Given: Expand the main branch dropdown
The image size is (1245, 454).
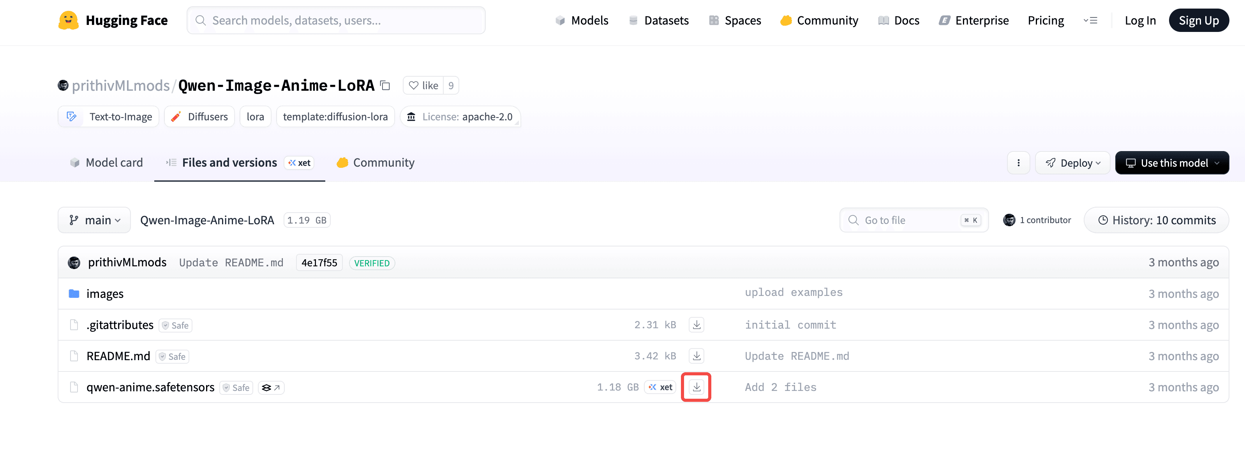Looking at the screenshot, I should click(x=94, y=220).
